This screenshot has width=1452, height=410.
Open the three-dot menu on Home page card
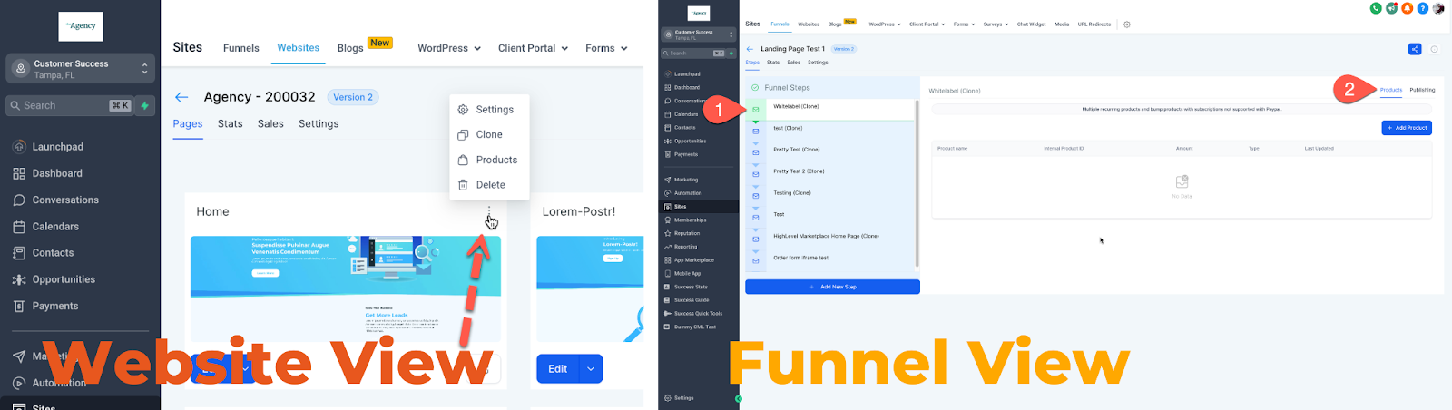point(489,211)
